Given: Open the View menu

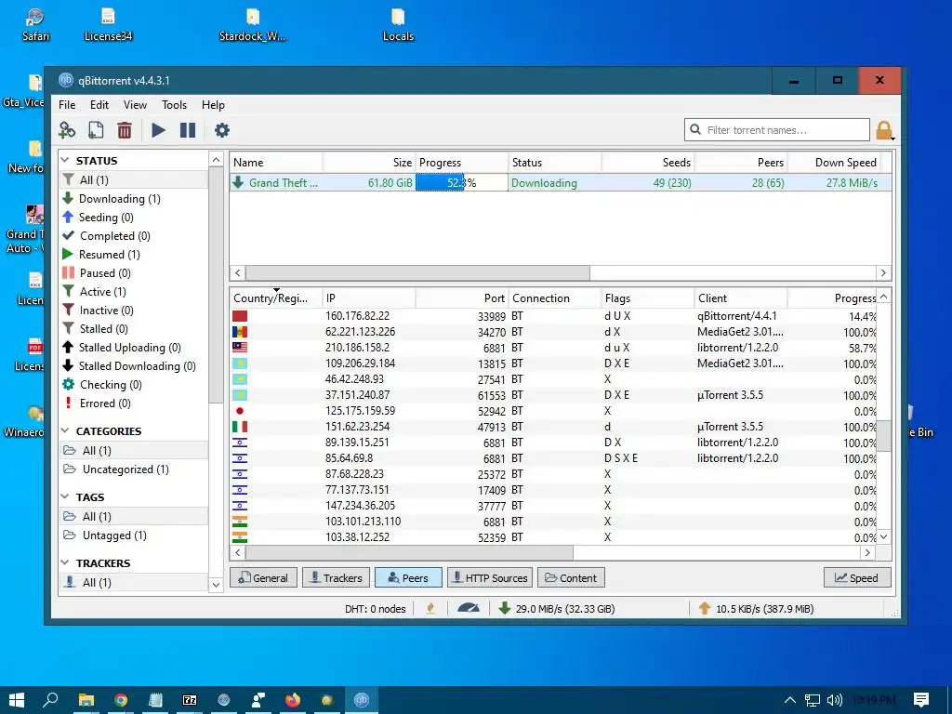Looking at the screenshot, I should [136, 105].
